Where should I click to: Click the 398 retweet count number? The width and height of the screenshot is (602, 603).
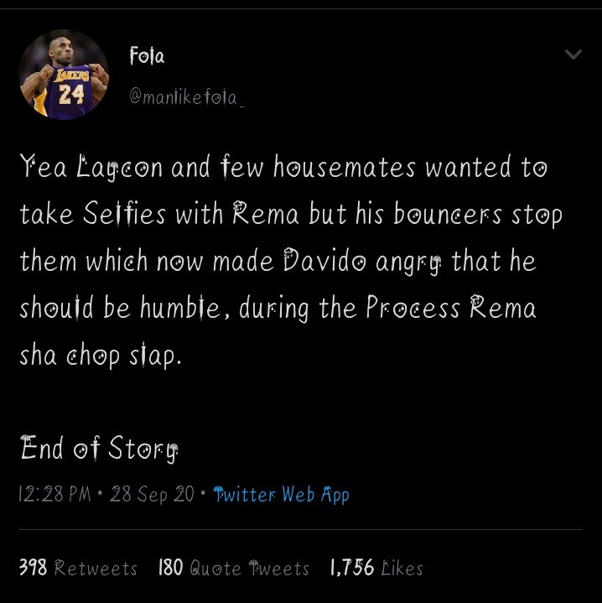(x=33, y=568)
